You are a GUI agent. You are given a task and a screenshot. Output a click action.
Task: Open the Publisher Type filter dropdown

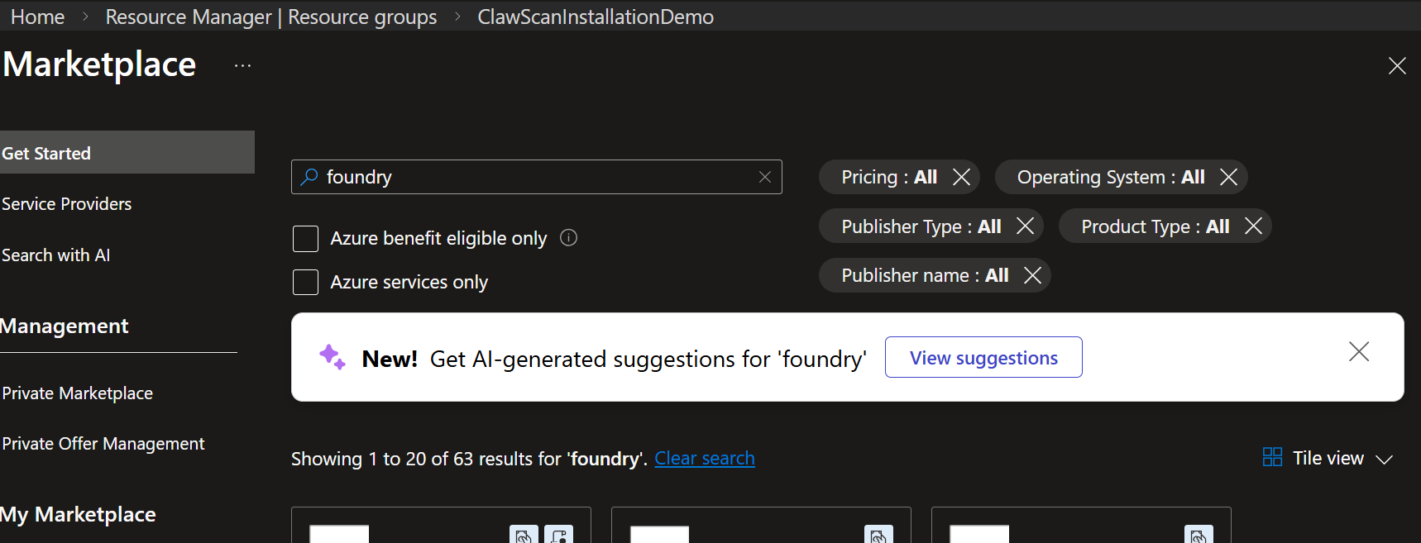pos(921,226)
